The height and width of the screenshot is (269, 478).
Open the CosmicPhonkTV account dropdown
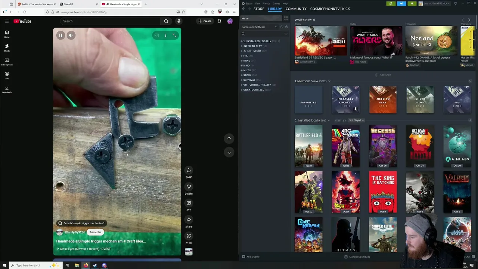point(435,3)
